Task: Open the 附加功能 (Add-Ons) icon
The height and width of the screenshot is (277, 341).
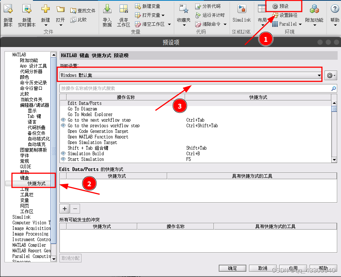Action: click(x=314, y=9)
